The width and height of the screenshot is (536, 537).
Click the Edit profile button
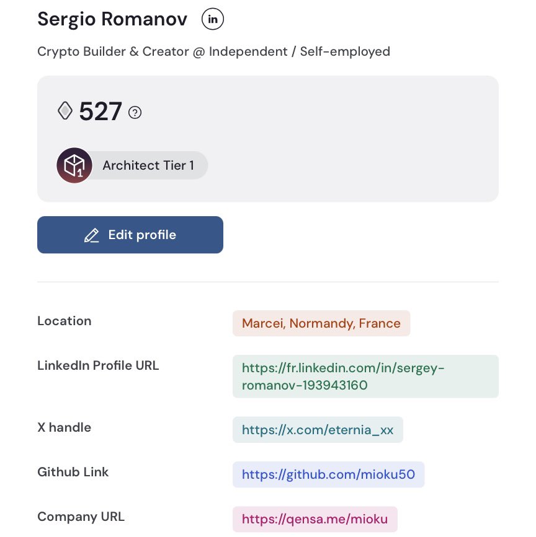(x=130, y=235)
